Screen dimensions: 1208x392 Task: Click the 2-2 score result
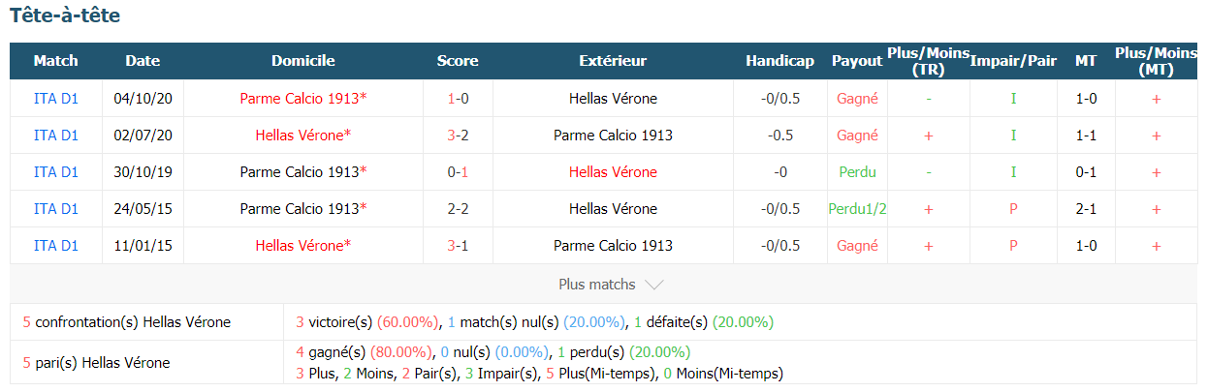(x=458, y=209)
